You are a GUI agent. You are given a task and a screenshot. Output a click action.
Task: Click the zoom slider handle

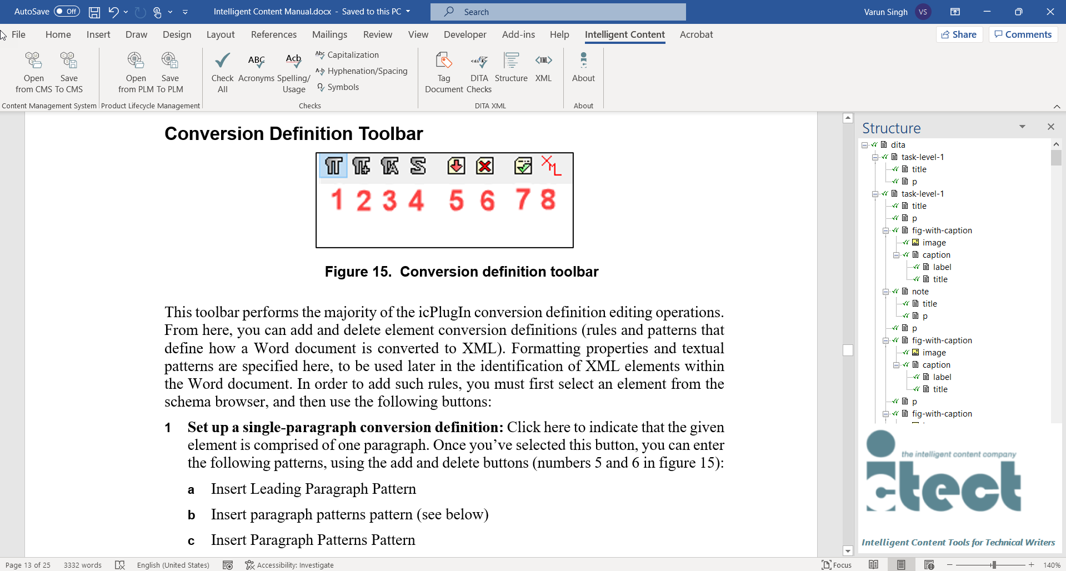(x=994, y=565)
